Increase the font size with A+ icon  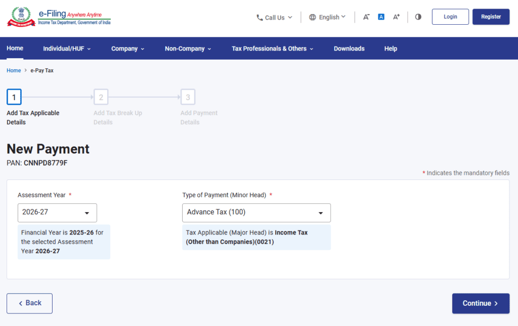397,17
